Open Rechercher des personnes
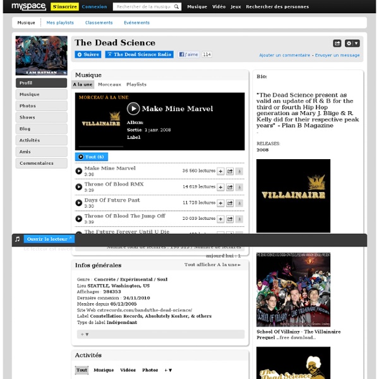379x379 pixels. click(277, 7)
